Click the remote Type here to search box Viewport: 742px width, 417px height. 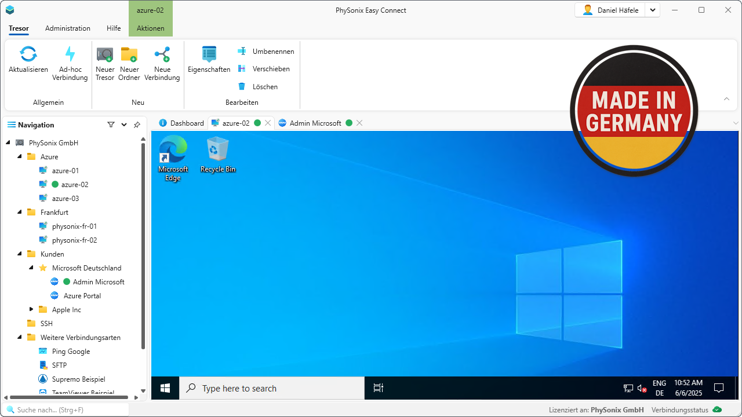(x=272, y=388)
